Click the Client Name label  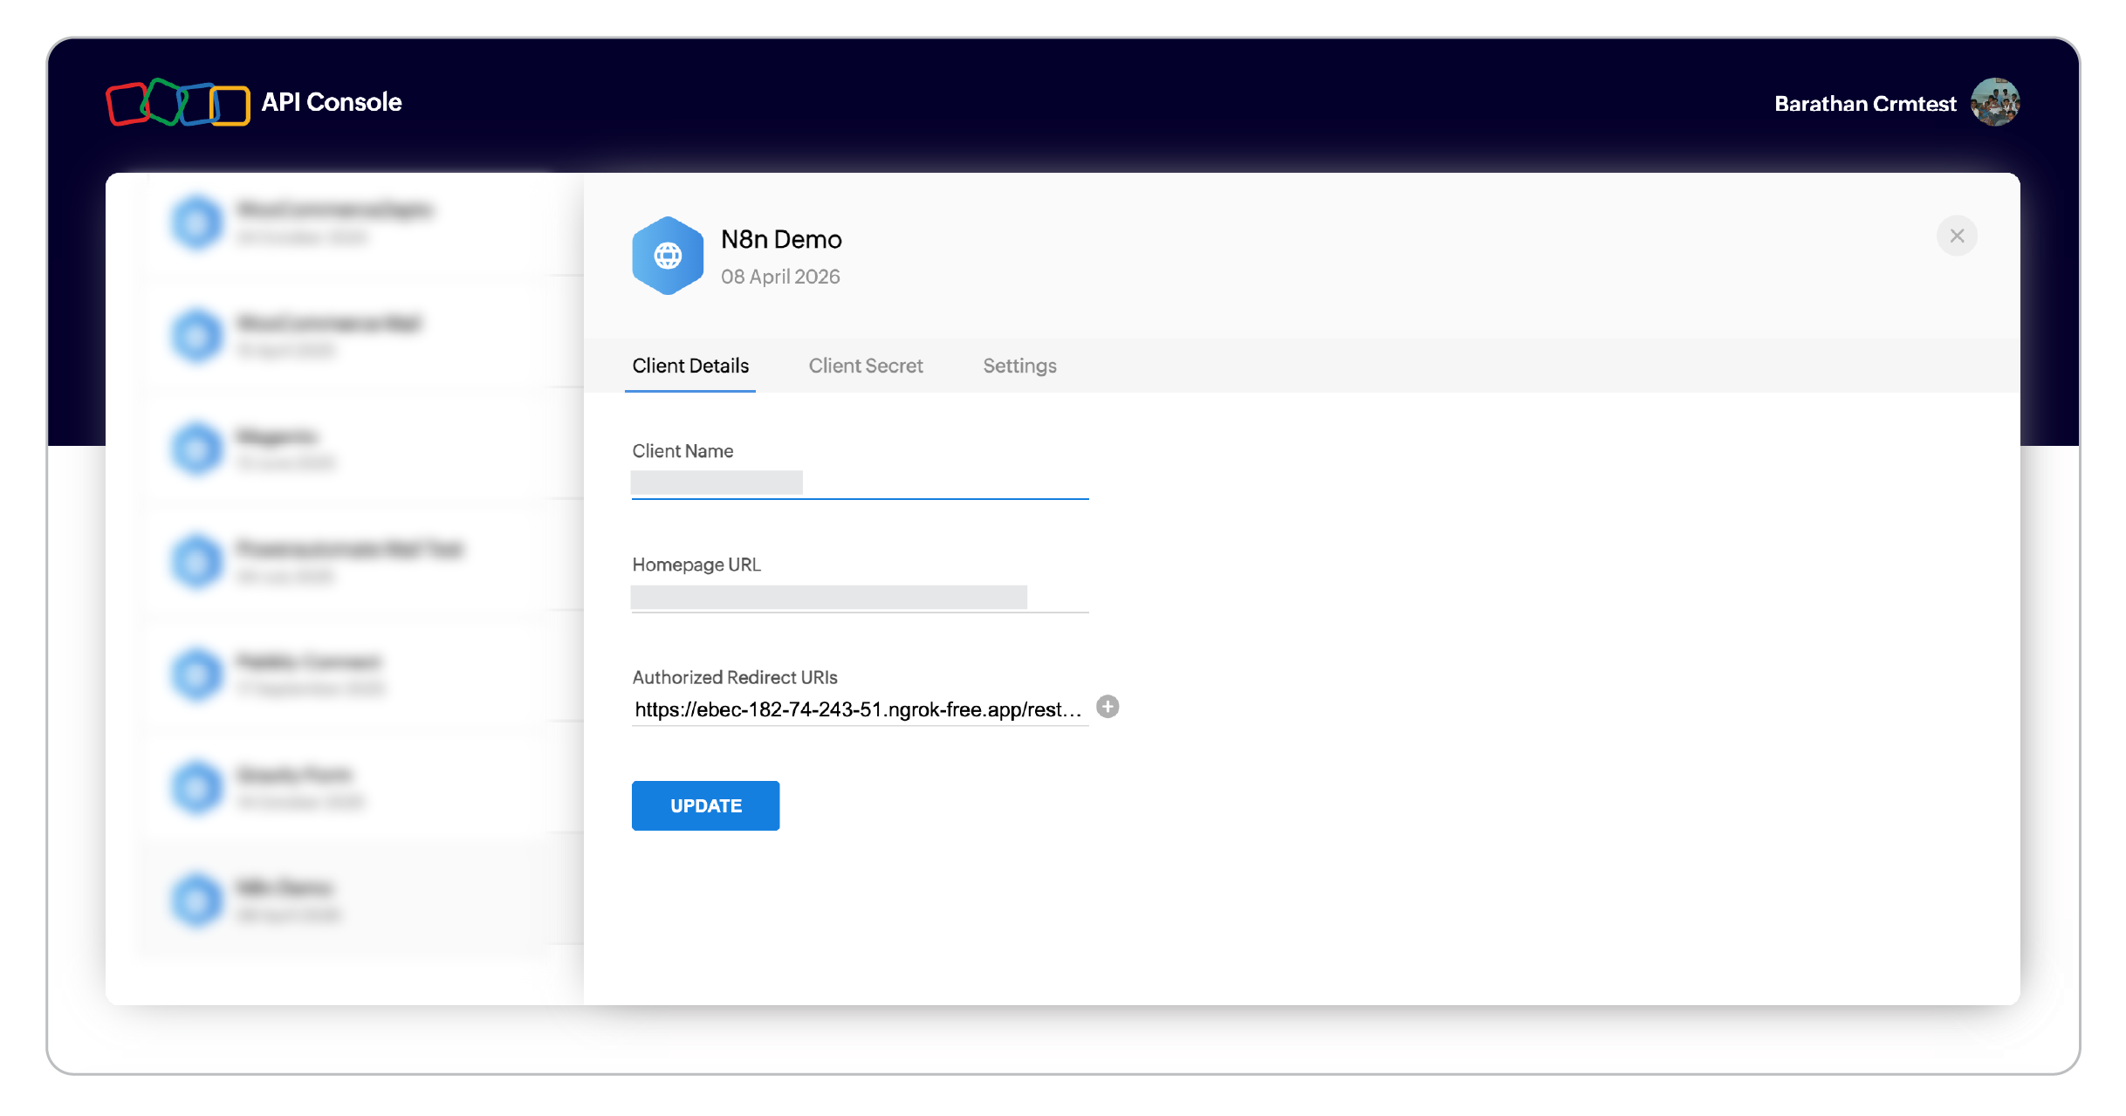click(x=682, y=451)
